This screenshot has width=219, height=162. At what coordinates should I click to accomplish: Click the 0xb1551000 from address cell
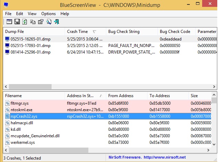tap(119, 116)
